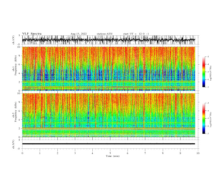The height and width of the screenshot is (172, 223).
Task: Click the 'ch.1(V)' waveform axis label
Action: (x=14, y=40)
